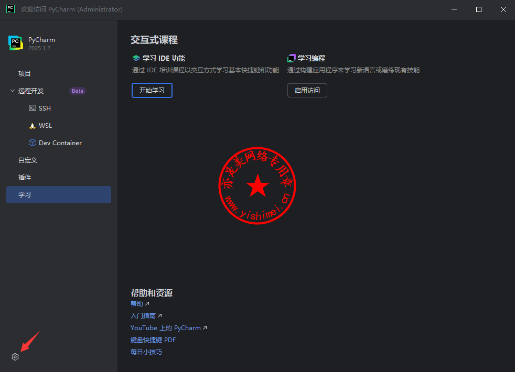Click the 学习 IDE 功能 graduation cap icon
This screenshot has height=372, width=515.
tap(136, 58)
